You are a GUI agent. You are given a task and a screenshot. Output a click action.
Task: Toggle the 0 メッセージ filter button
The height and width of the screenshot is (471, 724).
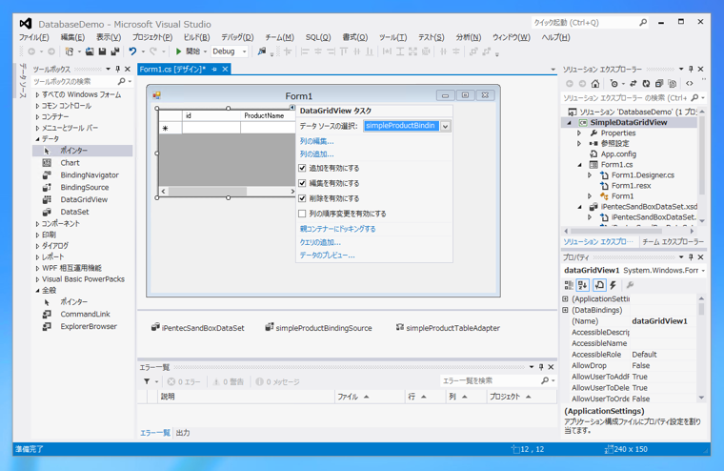pos(277,381)
